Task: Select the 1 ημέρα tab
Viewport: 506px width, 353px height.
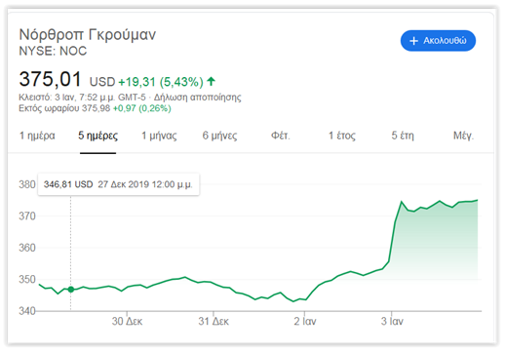Action: click(x=37, y=136)
